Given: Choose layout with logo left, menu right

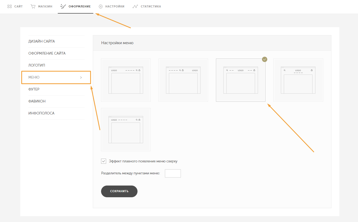Looking at the screenshot, I should 126,80.
